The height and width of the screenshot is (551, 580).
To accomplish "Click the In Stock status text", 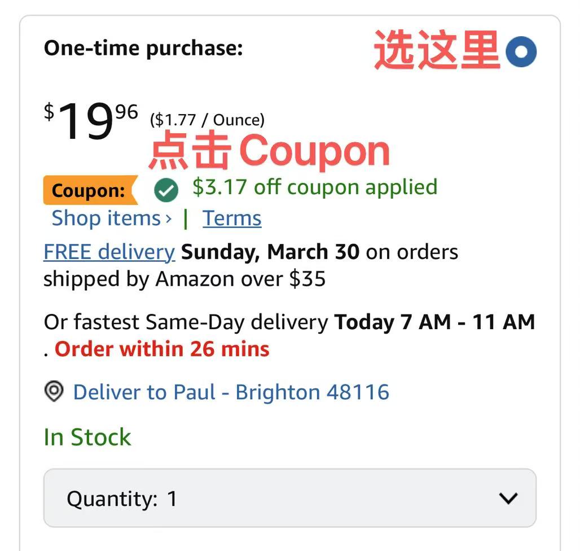I will [87, 437].
